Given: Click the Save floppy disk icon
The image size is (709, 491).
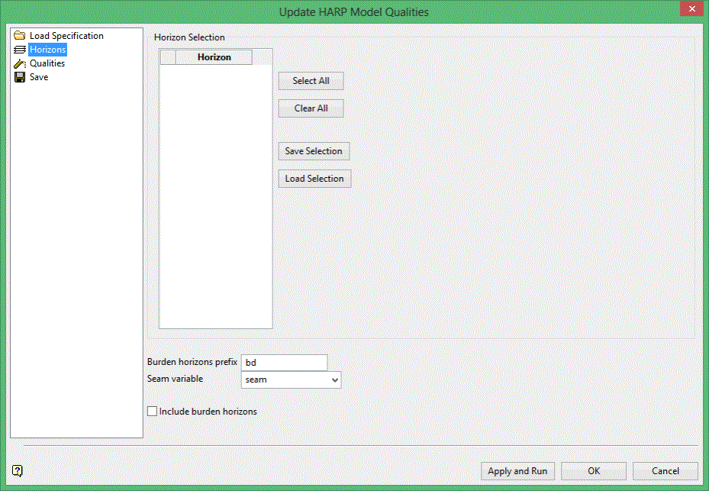Looking at the screenshot, I should point(19,77).
